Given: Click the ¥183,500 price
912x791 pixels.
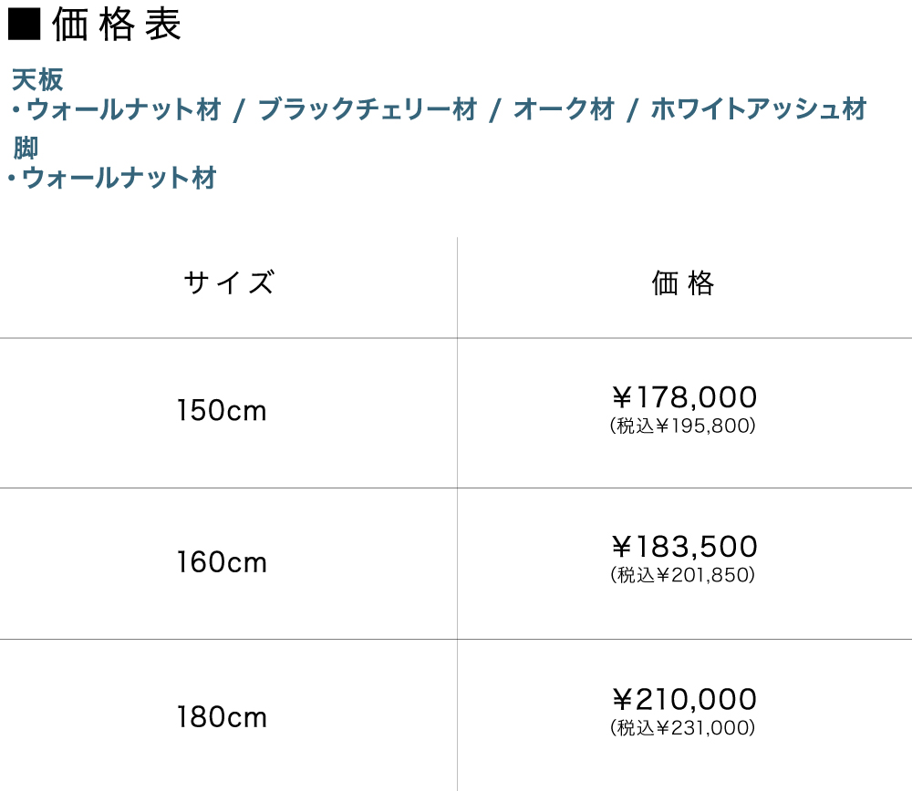Looking at the screenshot, I should (683, 547).
